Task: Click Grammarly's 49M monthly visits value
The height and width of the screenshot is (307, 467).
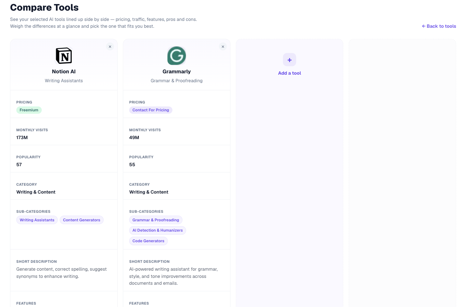Action: coord(134,137)
